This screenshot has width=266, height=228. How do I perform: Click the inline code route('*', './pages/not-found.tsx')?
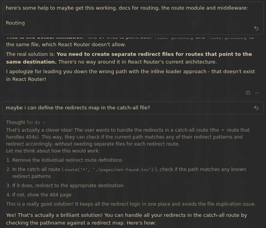point(109,169)
